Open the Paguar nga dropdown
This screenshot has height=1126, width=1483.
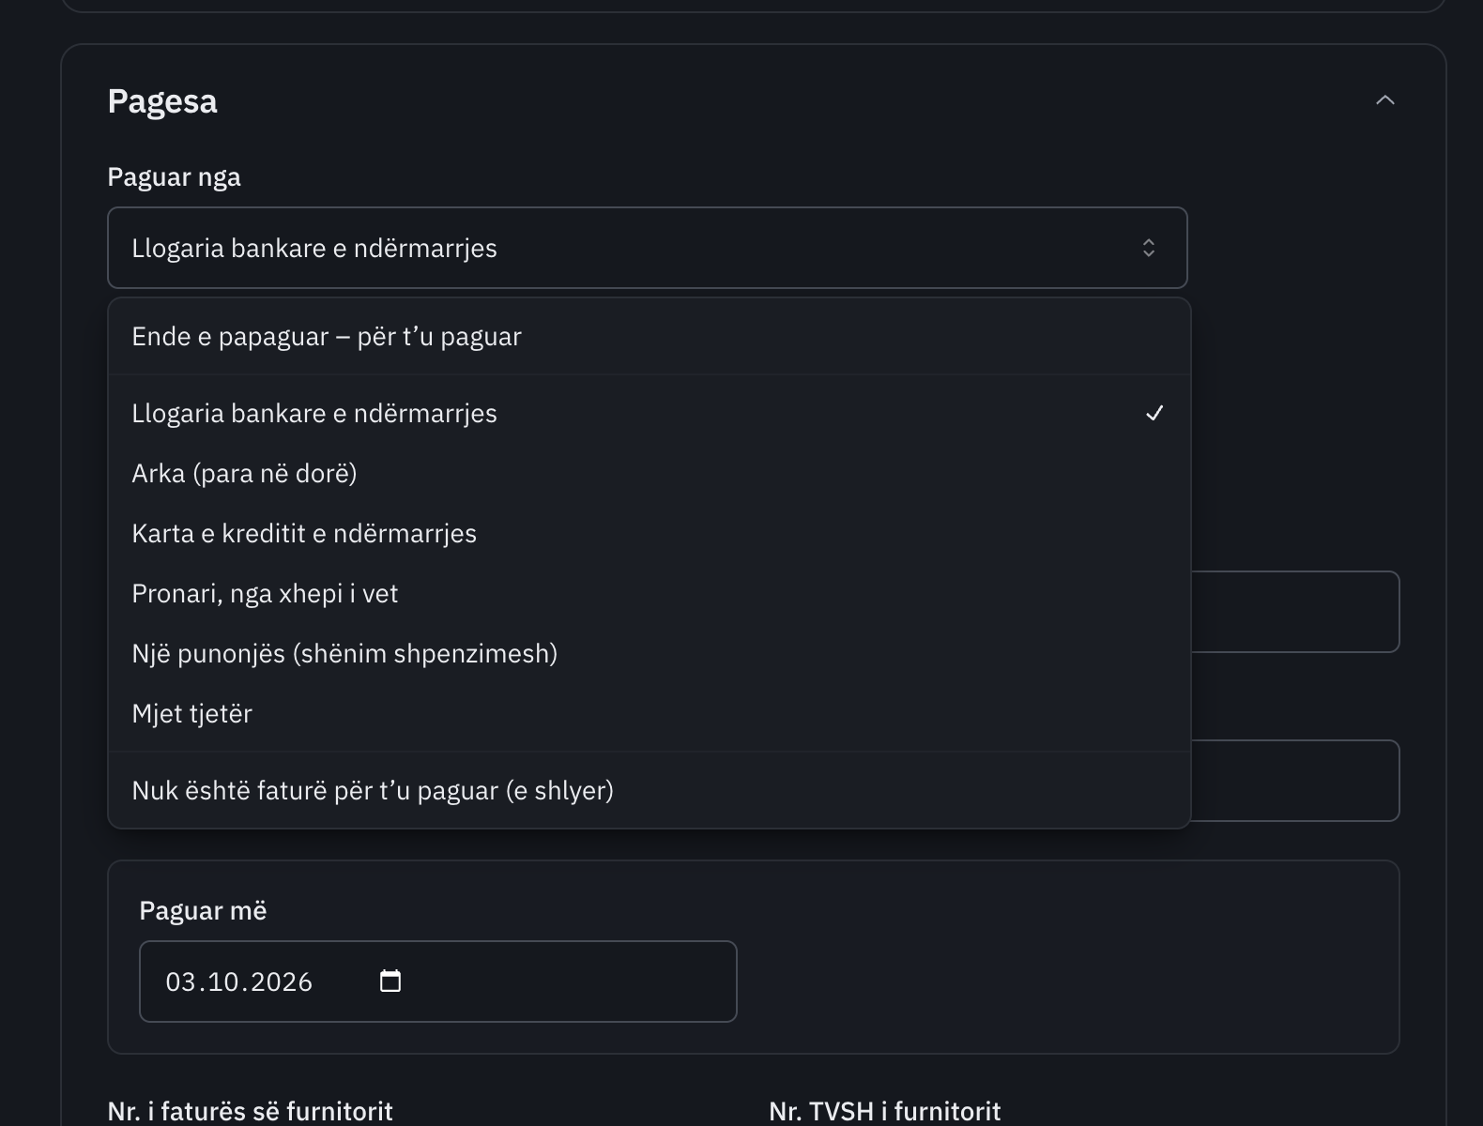point(648,248)
